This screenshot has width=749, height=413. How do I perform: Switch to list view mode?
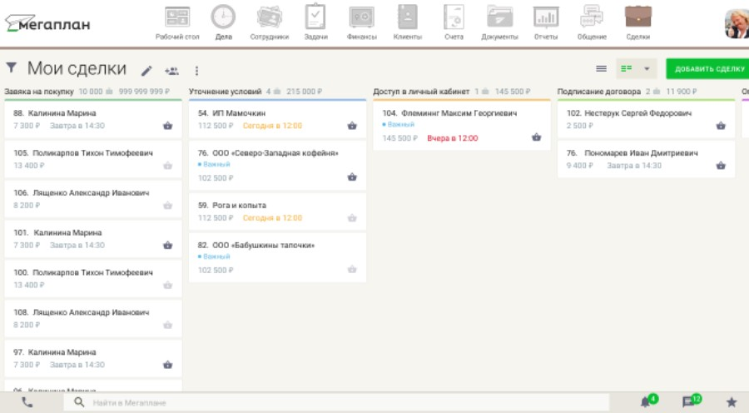[601, 69]
